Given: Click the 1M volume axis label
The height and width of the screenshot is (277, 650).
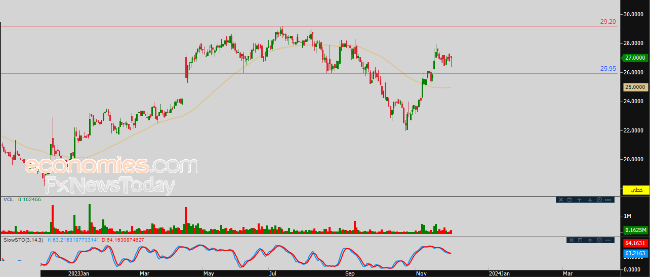Looking at the screenshot, I should click(x=628, y=216).
